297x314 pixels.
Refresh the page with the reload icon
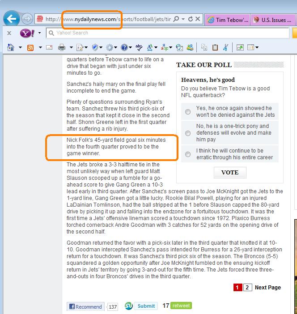pyautogui.click(x=191, y=19)
